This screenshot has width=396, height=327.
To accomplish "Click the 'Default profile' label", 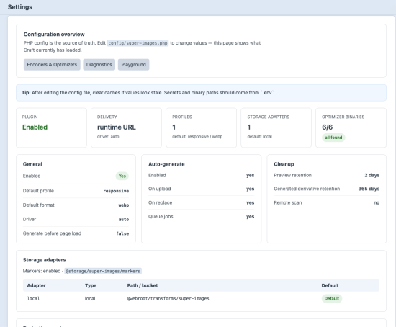I will [38, 191].
